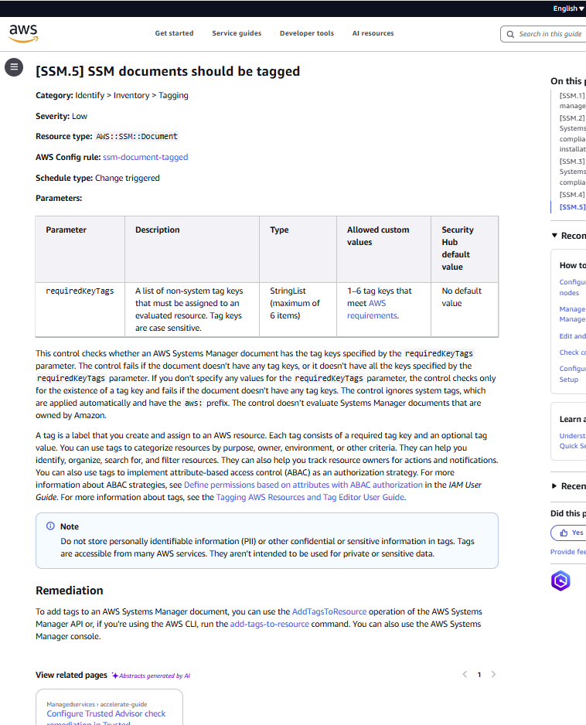Click the info icon beside Note
This screenshot has width=586, height=725.
coord(50,526)
